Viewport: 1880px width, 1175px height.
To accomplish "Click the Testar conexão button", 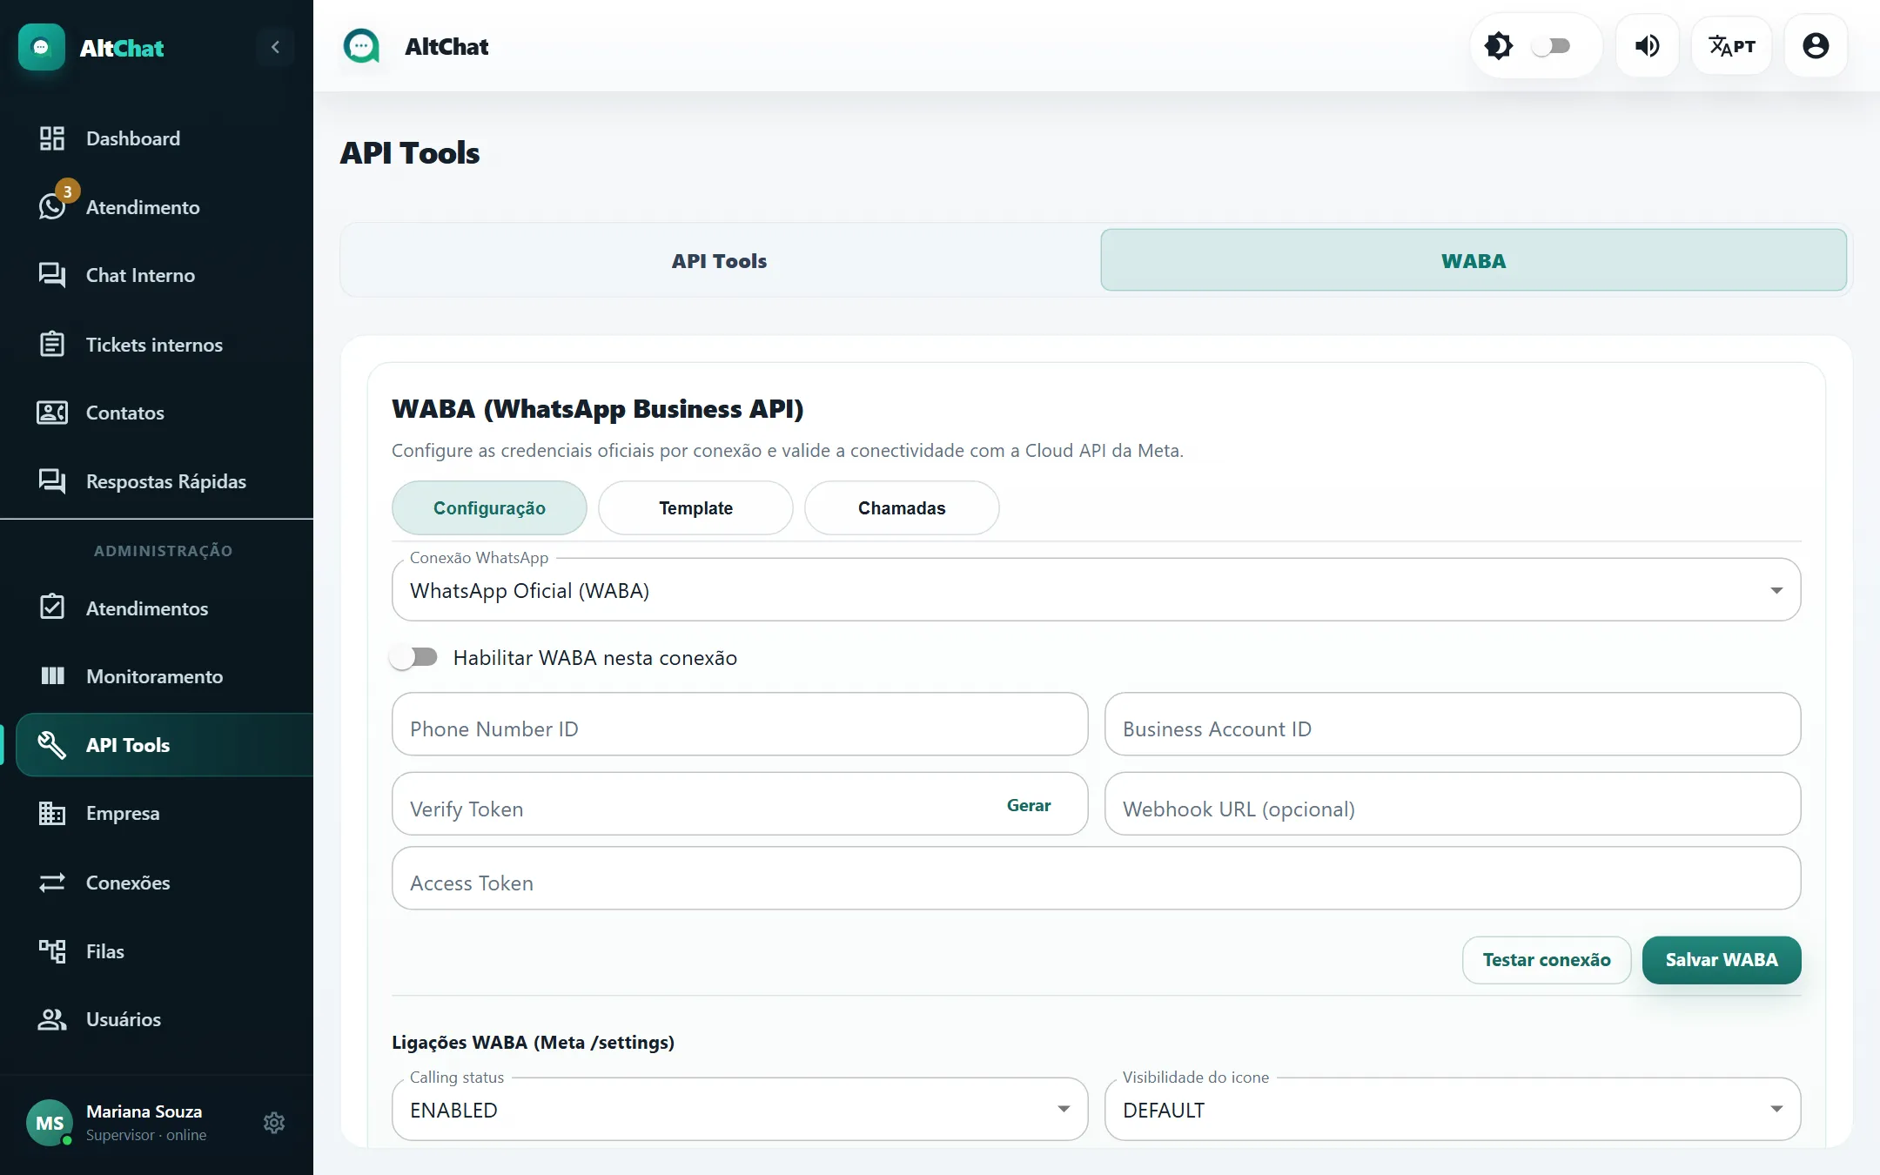I will tap(1547, 960).
